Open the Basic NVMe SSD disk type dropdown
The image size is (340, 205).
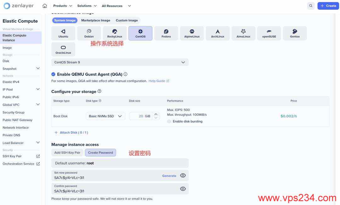pyautogui.click(x=120, y=116)
